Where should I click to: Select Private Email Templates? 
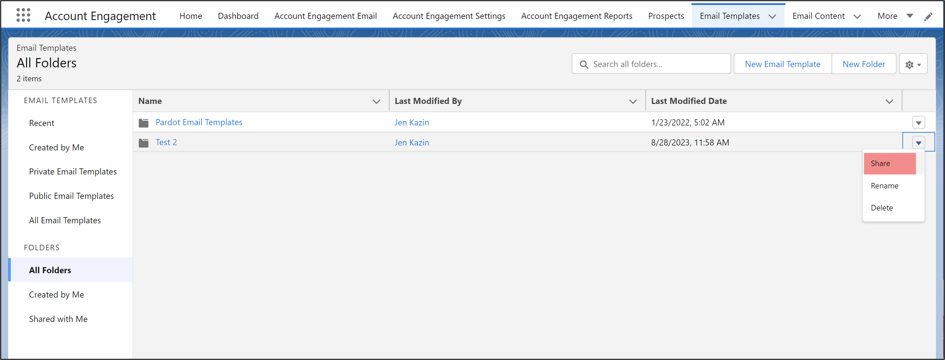tap(73, 172)
